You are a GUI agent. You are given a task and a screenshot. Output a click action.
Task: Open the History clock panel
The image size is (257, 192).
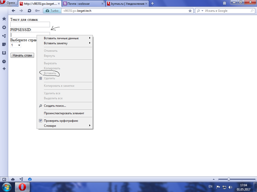tap(4, 61)
